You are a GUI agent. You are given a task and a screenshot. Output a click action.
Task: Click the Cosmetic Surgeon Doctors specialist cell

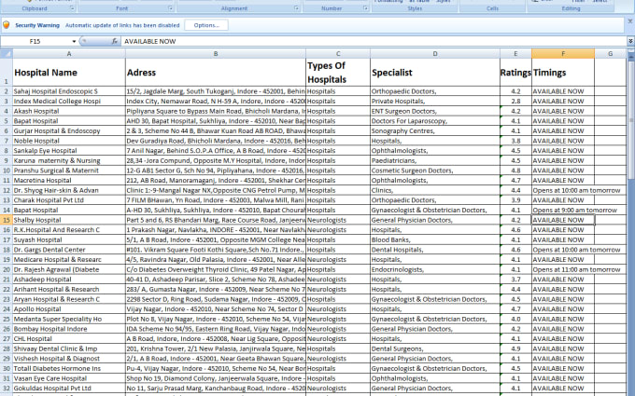(435, 171)
